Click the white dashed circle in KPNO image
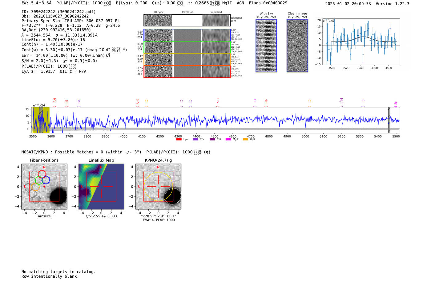This screenshot has height=293, width=431. (x=173, y=196)
